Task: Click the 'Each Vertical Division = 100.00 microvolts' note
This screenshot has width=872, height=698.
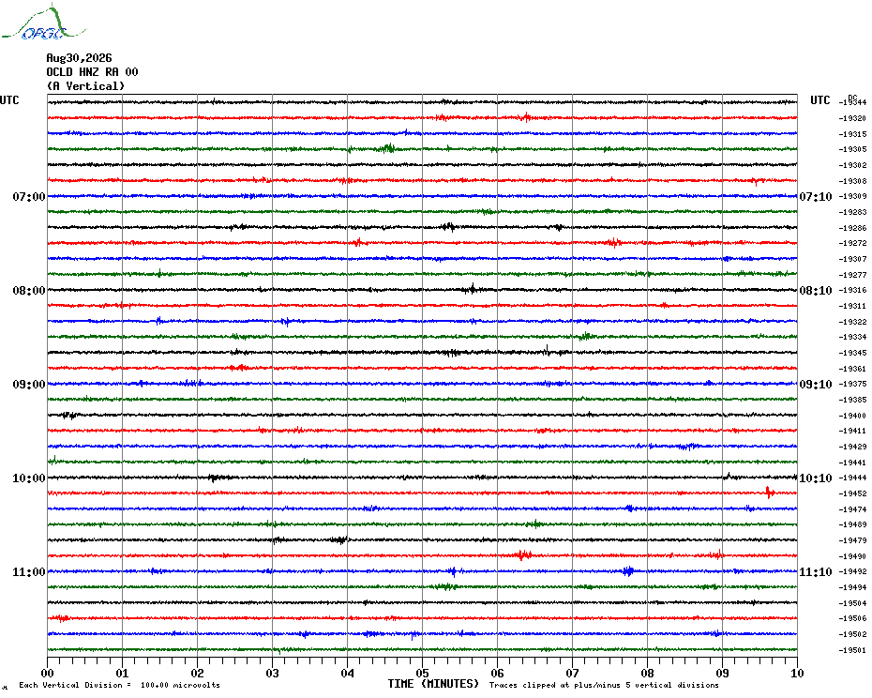Action: 120,685
